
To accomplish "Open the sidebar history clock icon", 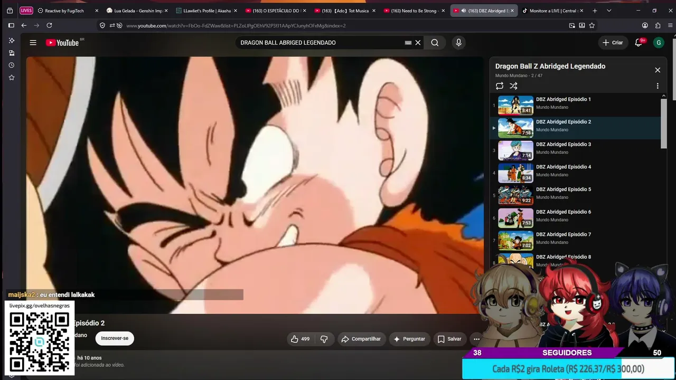I will coord(11,65).
